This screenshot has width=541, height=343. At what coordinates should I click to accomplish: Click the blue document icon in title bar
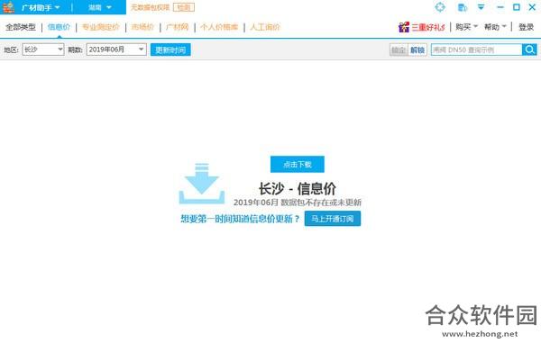coord(462,7)
